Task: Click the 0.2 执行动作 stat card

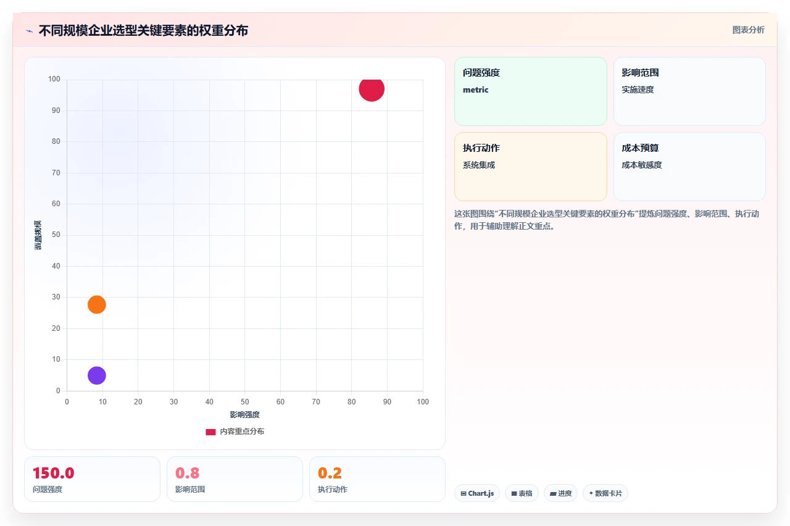Action: click(x=377, y=479)
